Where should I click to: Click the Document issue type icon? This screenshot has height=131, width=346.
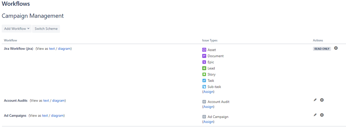[x=204, y=56]
